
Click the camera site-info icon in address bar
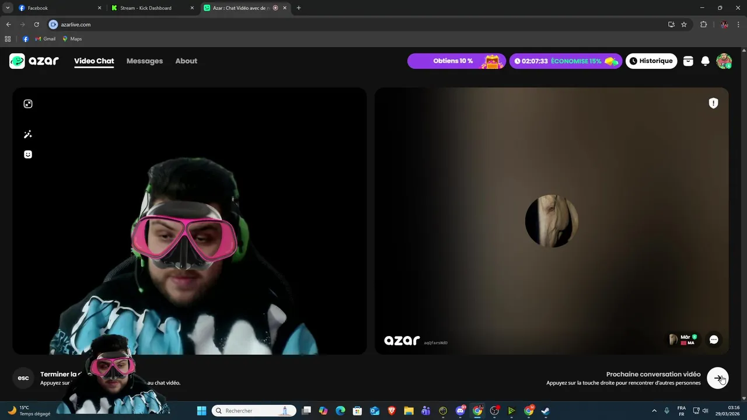[x=54, y=24]
